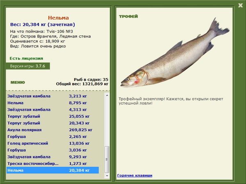Select Терпуг зубатый 25,055 кг row
Screen dimensions: 246x184
(x=53, y=116)
